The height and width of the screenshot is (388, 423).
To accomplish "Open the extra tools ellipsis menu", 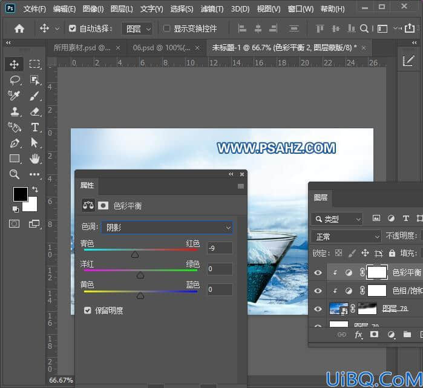I will click(34, 174).
